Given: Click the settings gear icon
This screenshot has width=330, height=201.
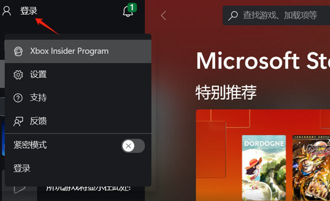Looking at the screenshot, I should (x=18, y=74).
